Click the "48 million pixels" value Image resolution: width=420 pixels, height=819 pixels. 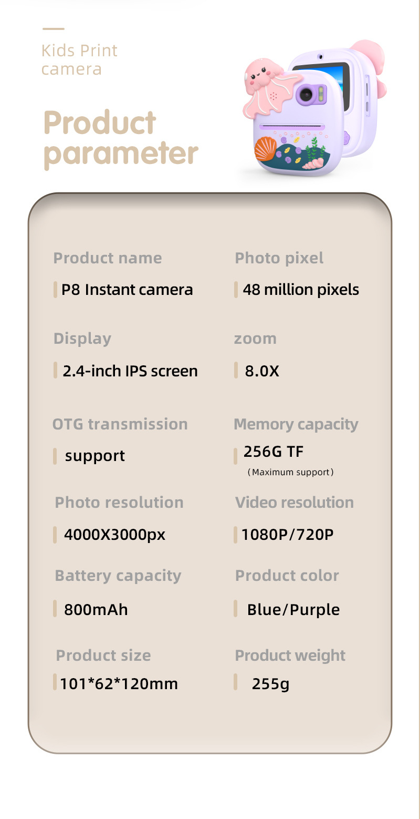click(301, 290)
